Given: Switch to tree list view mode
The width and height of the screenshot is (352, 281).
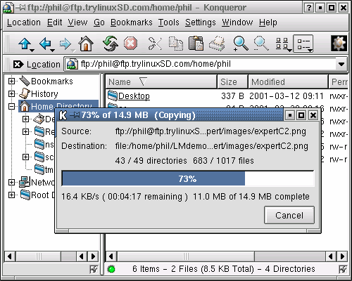Looking at the screenshot, I should coord(303,44).
